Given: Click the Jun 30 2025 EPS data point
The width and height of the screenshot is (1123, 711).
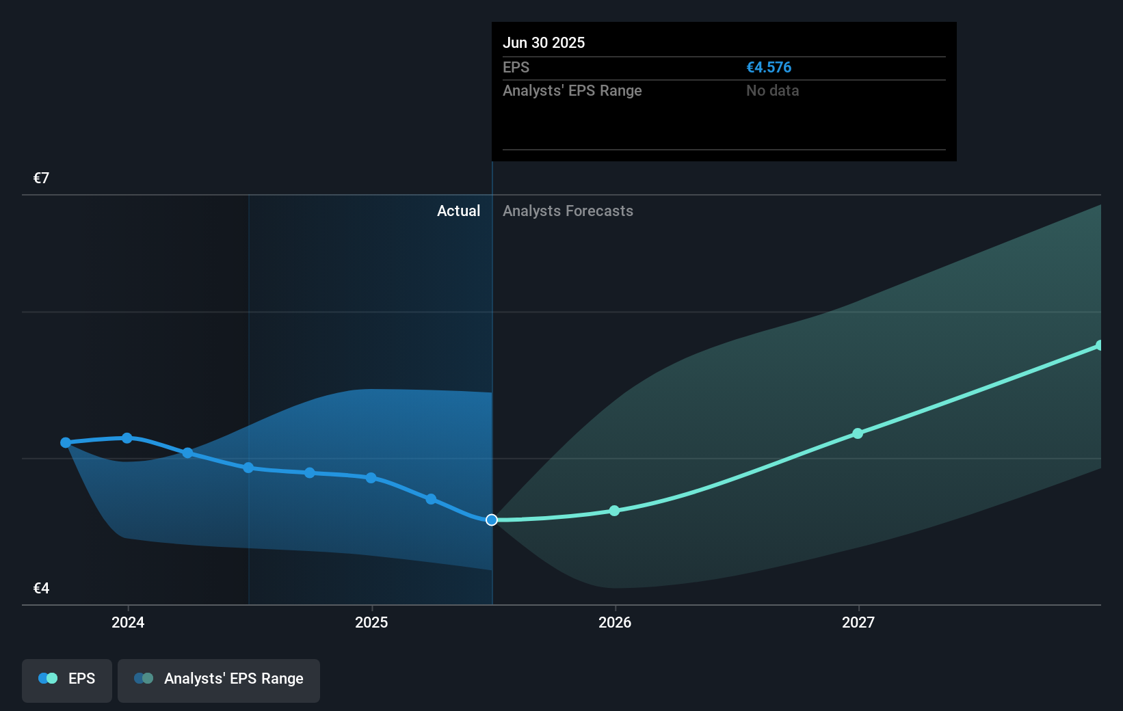Looking at the screenshot, I should [x=492, y=520].
